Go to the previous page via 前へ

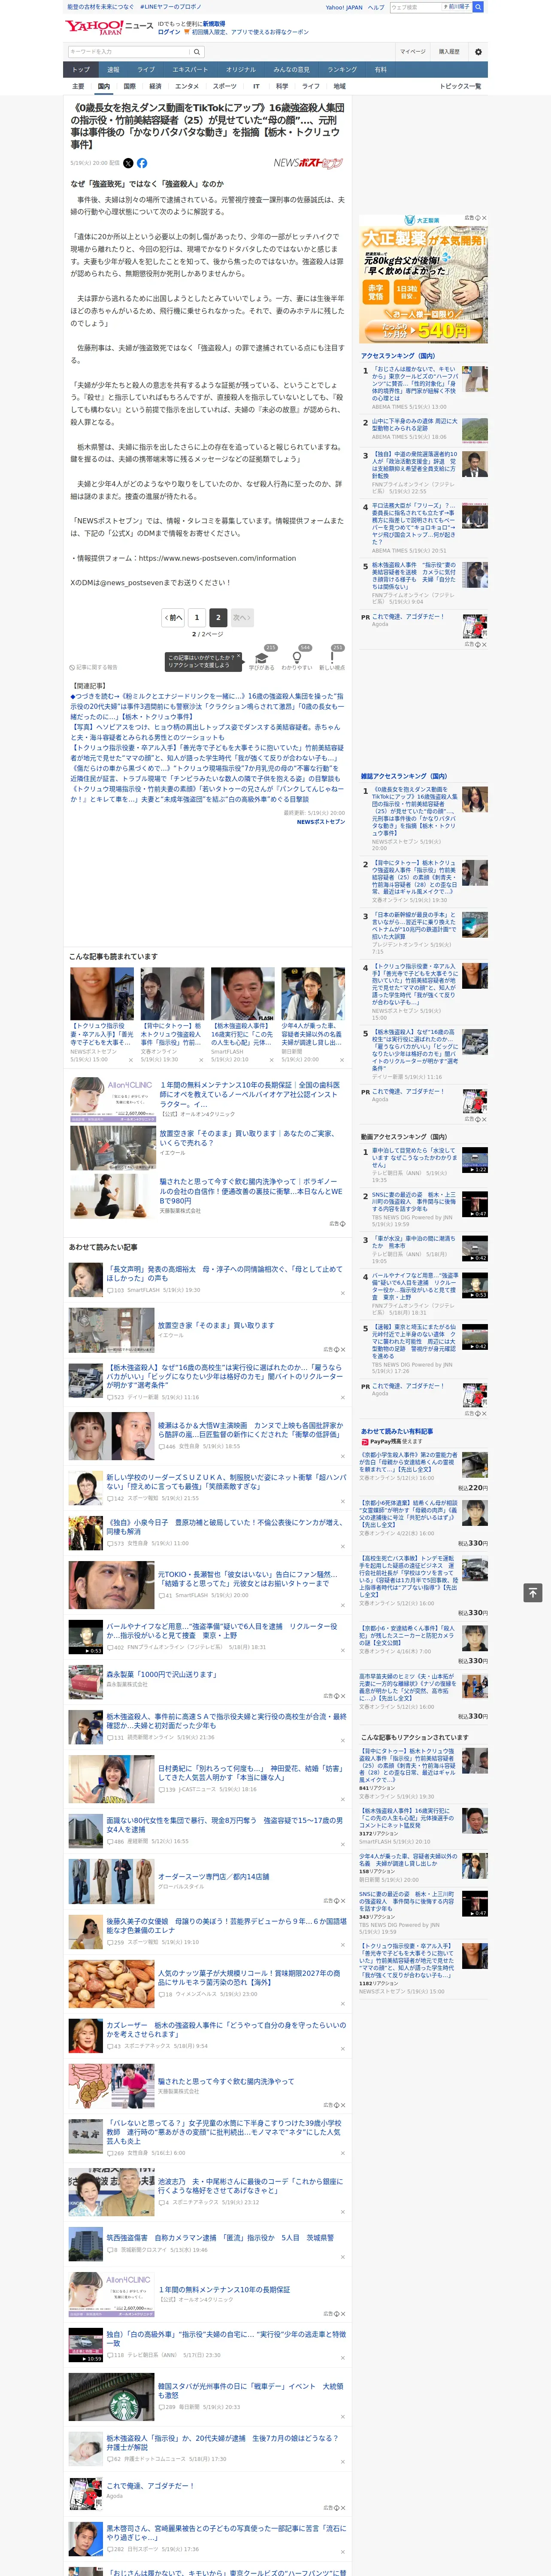(173, 618)
